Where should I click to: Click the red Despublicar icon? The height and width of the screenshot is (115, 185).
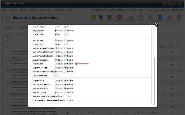[x=119, y=17]
